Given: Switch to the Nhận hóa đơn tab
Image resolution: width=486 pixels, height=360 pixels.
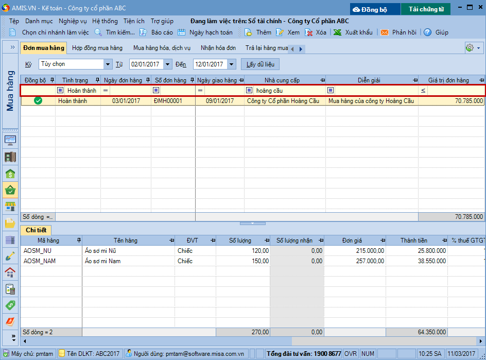Looking at the screenshot, I should pos(218,48).
